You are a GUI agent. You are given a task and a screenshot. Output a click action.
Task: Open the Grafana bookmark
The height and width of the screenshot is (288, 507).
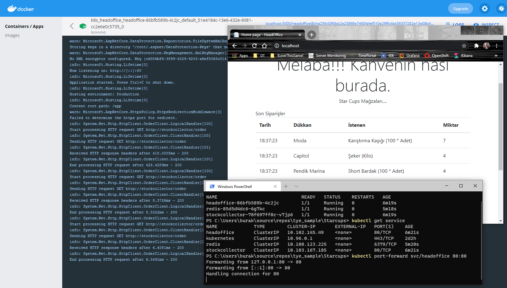coord(412,55)
